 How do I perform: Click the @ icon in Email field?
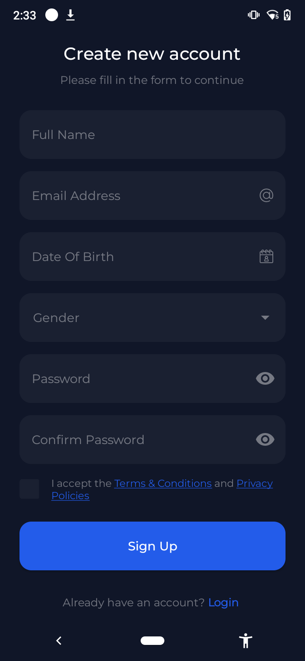[x=266, y=195]
